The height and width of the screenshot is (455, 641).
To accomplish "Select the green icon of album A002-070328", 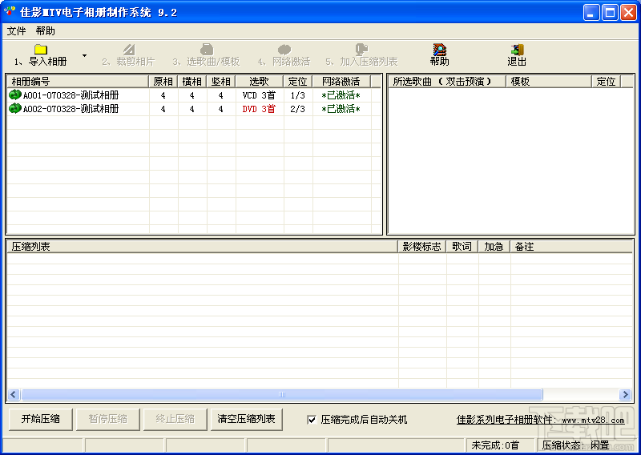I will click(14, 109).
